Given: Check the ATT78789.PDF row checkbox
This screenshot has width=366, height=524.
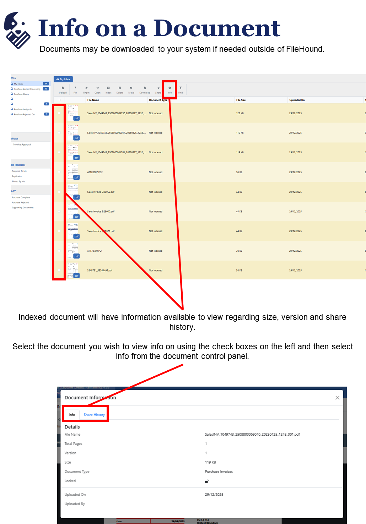Looking at the screenshot, I should click(59, 251).
